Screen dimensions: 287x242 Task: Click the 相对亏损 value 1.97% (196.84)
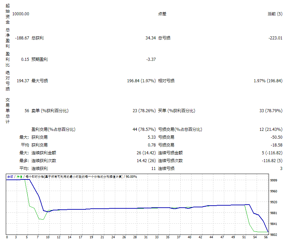(268, 81)
